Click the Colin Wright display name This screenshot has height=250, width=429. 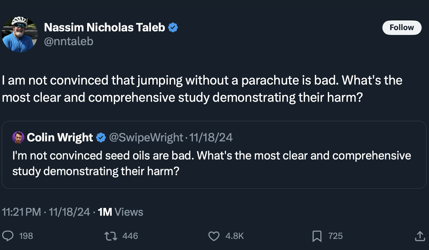pyautogui.click(x=60, y=137)
